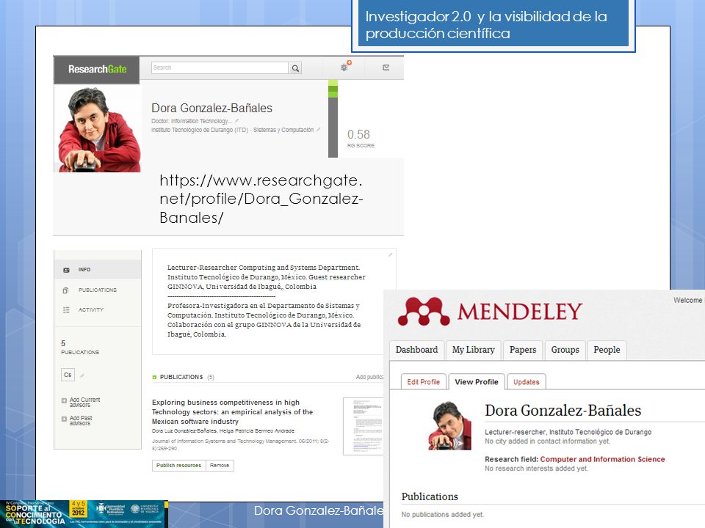Click INFO sidebar icon

tap(67, 270)
